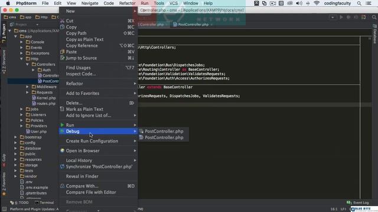
Task: Open the Local History submenu
Action: pyautogui.click(x=99, y=160)
